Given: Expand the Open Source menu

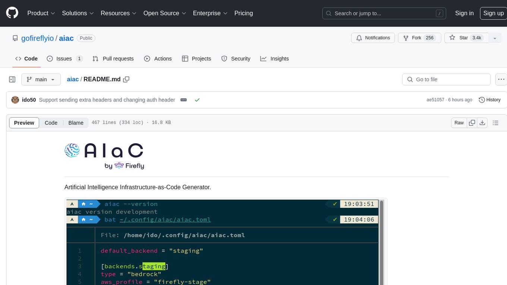Looking at the screenshot, I should [164, 13].
